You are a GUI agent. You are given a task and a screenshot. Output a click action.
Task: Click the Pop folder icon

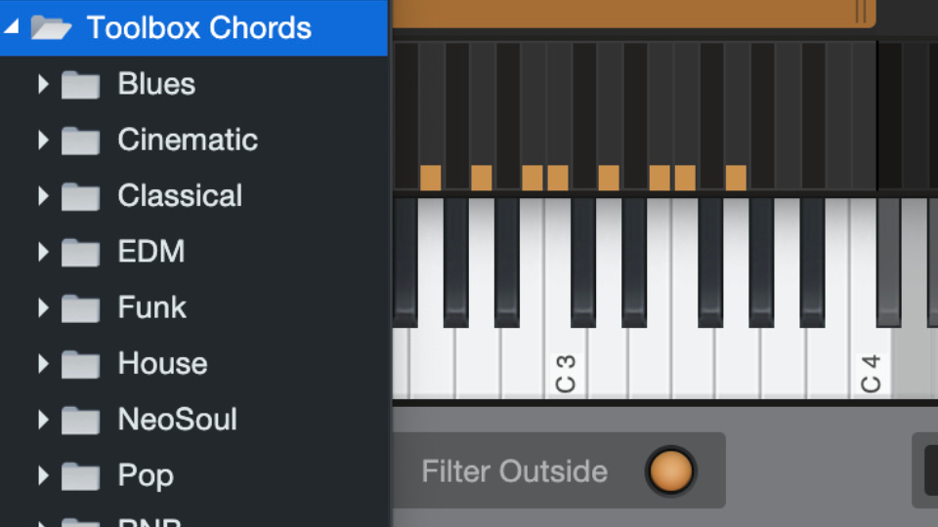[x=80, y=476]
